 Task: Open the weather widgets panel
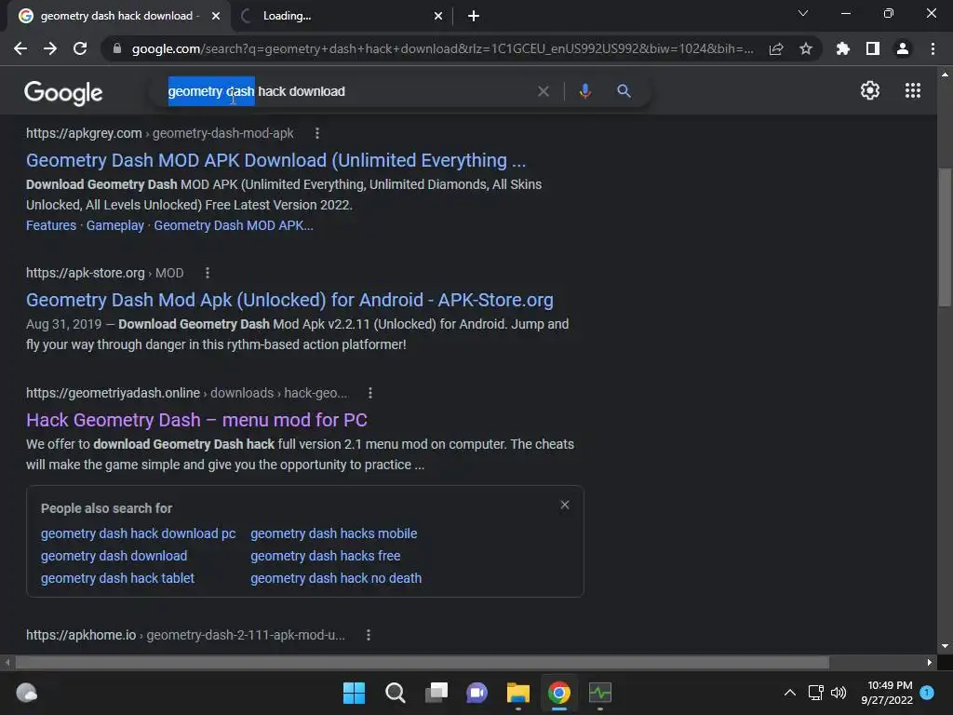pyautogui.click(x=26, y=693)
